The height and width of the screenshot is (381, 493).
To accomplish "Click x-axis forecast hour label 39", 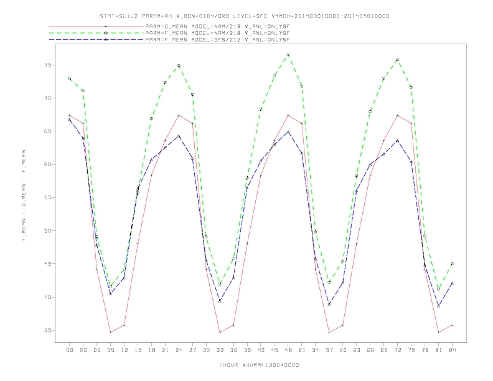I will click(247, 350).
